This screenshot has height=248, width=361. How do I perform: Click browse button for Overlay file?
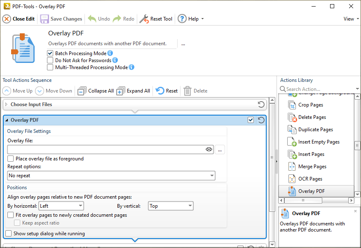[x=220, y=150]
